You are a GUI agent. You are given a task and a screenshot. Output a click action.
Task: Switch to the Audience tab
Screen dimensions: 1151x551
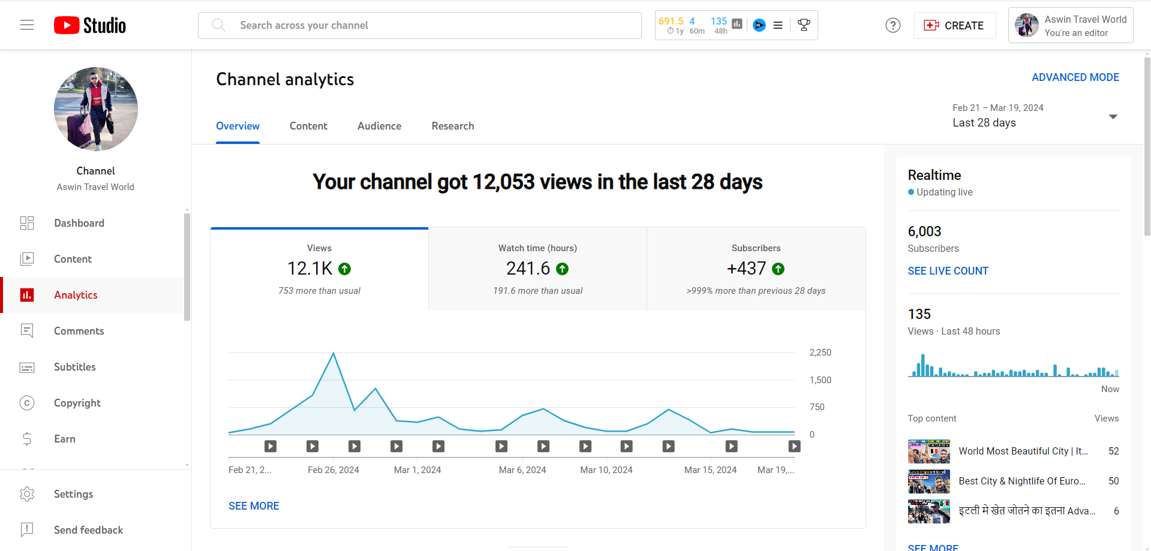pyautogui.click(x=379, y=126)
